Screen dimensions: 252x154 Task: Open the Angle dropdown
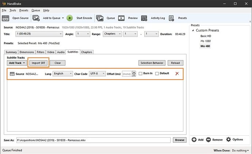click(x=83, y=34)
